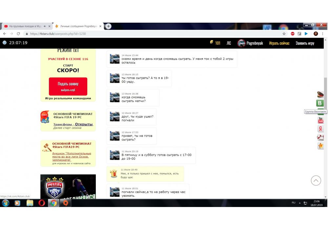Open the Yandex sidebar icon
This screenshot has width=328, height=230.
pyautogui.click(x=320, y=128)
